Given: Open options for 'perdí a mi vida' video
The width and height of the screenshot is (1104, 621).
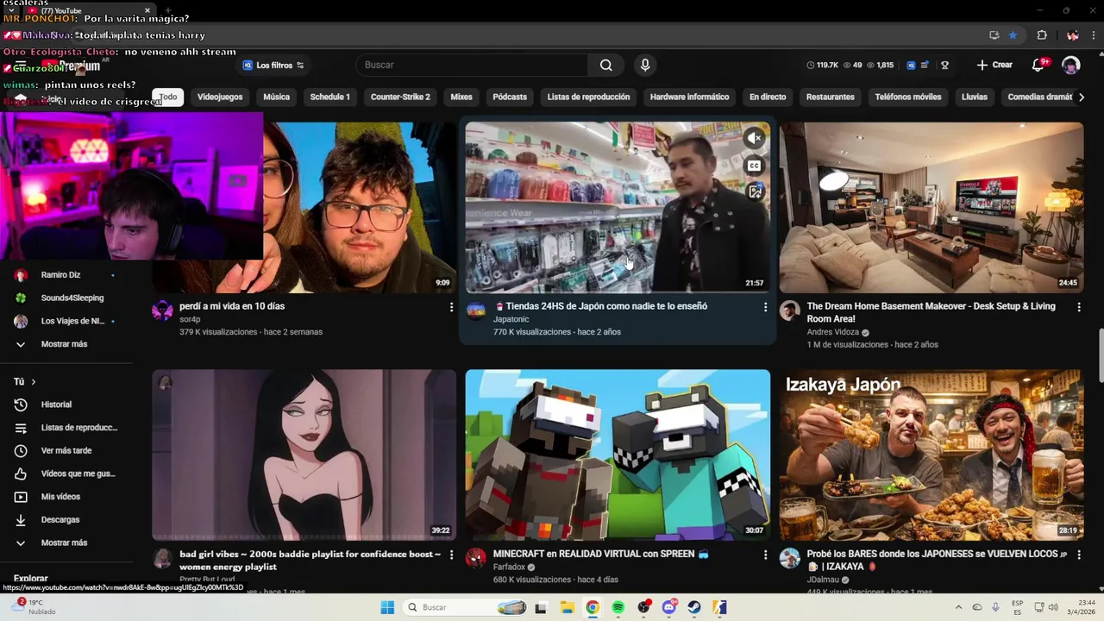Looking at the screenshot, I should pos(451,307).
